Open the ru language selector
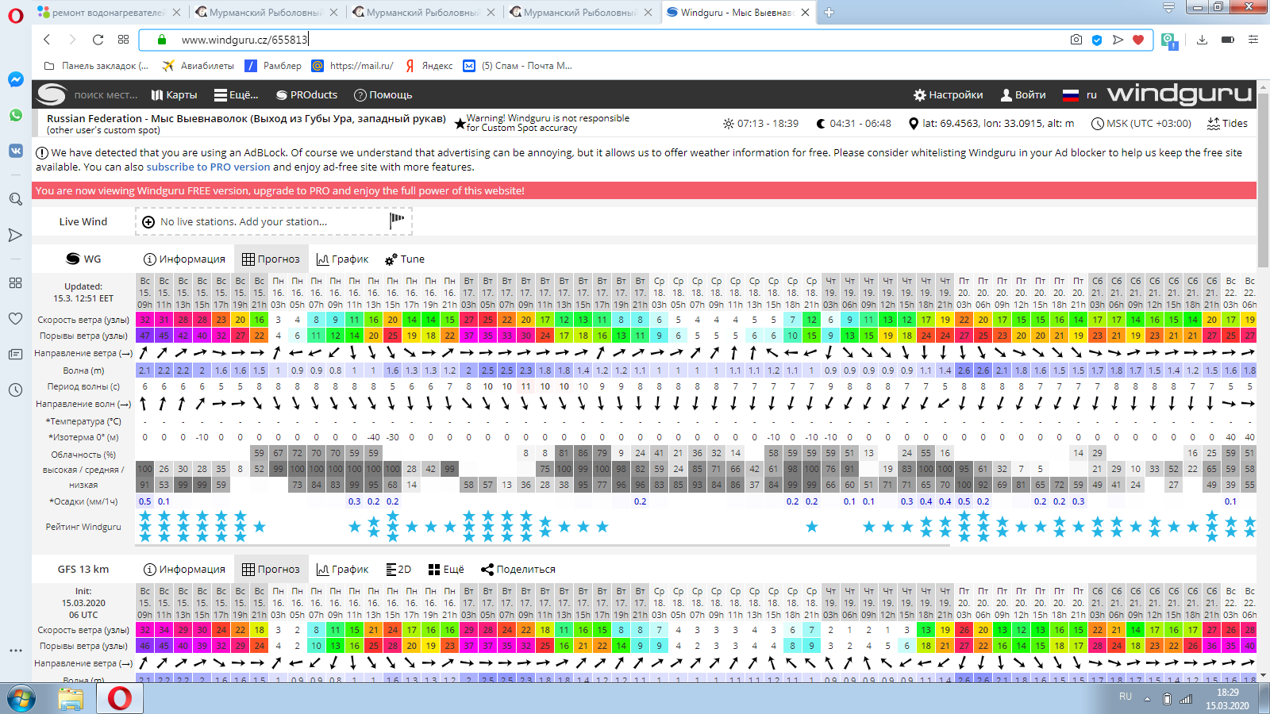Screen dimensions: 1270x714 [1080, 95]
